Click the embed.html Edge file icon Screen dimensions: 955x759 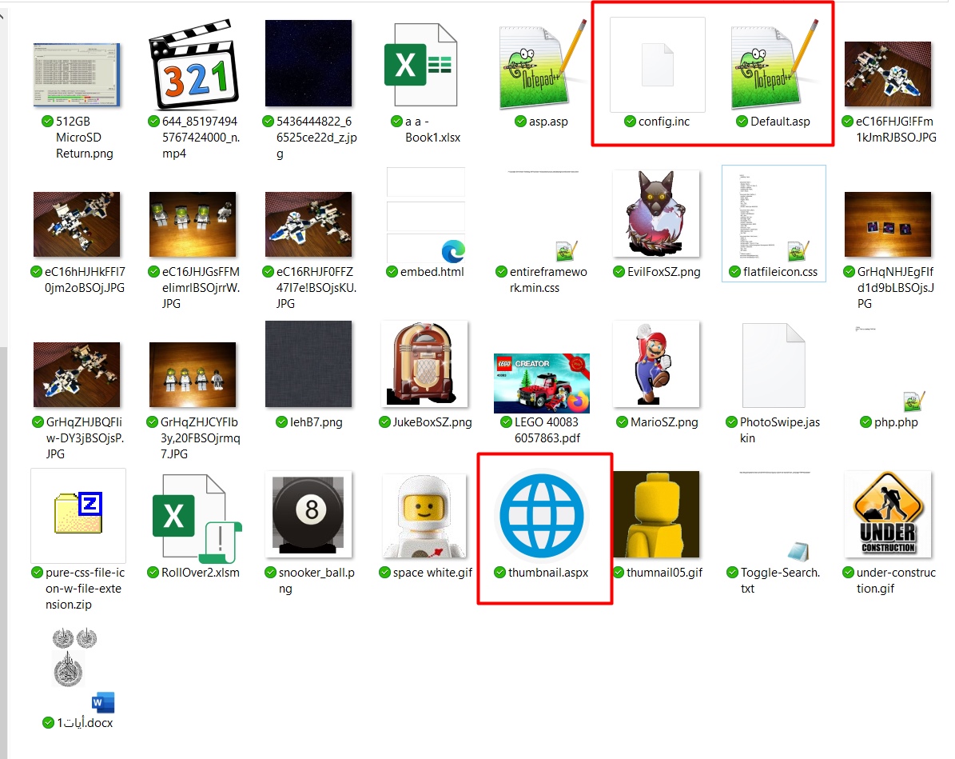426,215
